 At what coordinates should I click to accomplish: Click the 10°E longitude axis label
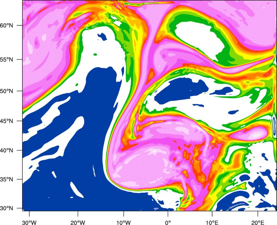point(212,223)
